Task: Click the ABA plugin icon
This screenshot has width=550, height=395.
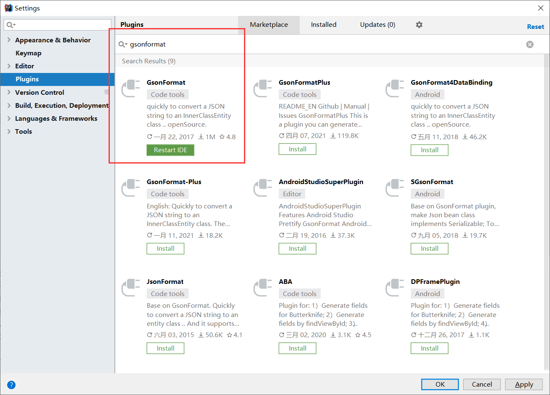Action: point(262,288)
